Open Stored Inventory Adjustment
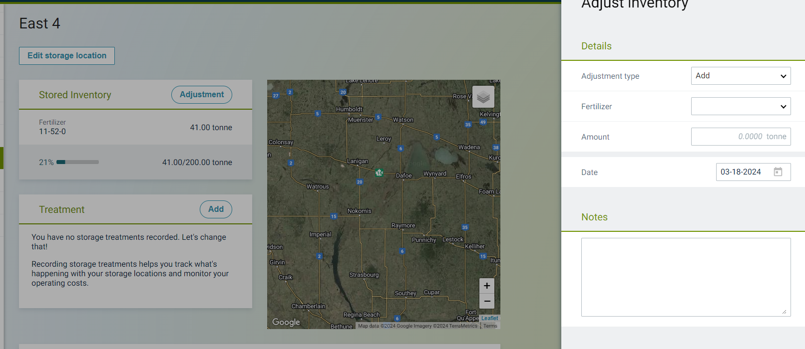The width and height of the screenshot is (805, 349). (x=202, y=95)
